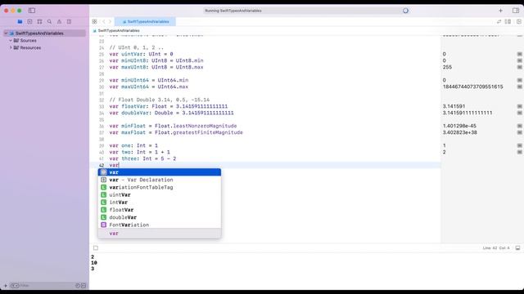Open the Symbol navigator icon
Screen dimensions: 524x294
(39, 22)
